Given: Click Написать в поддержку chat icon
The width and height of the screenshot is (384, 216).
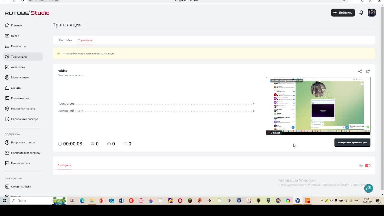Looking at the screenshot, I should pyautogui.click(x=7, y=153).
